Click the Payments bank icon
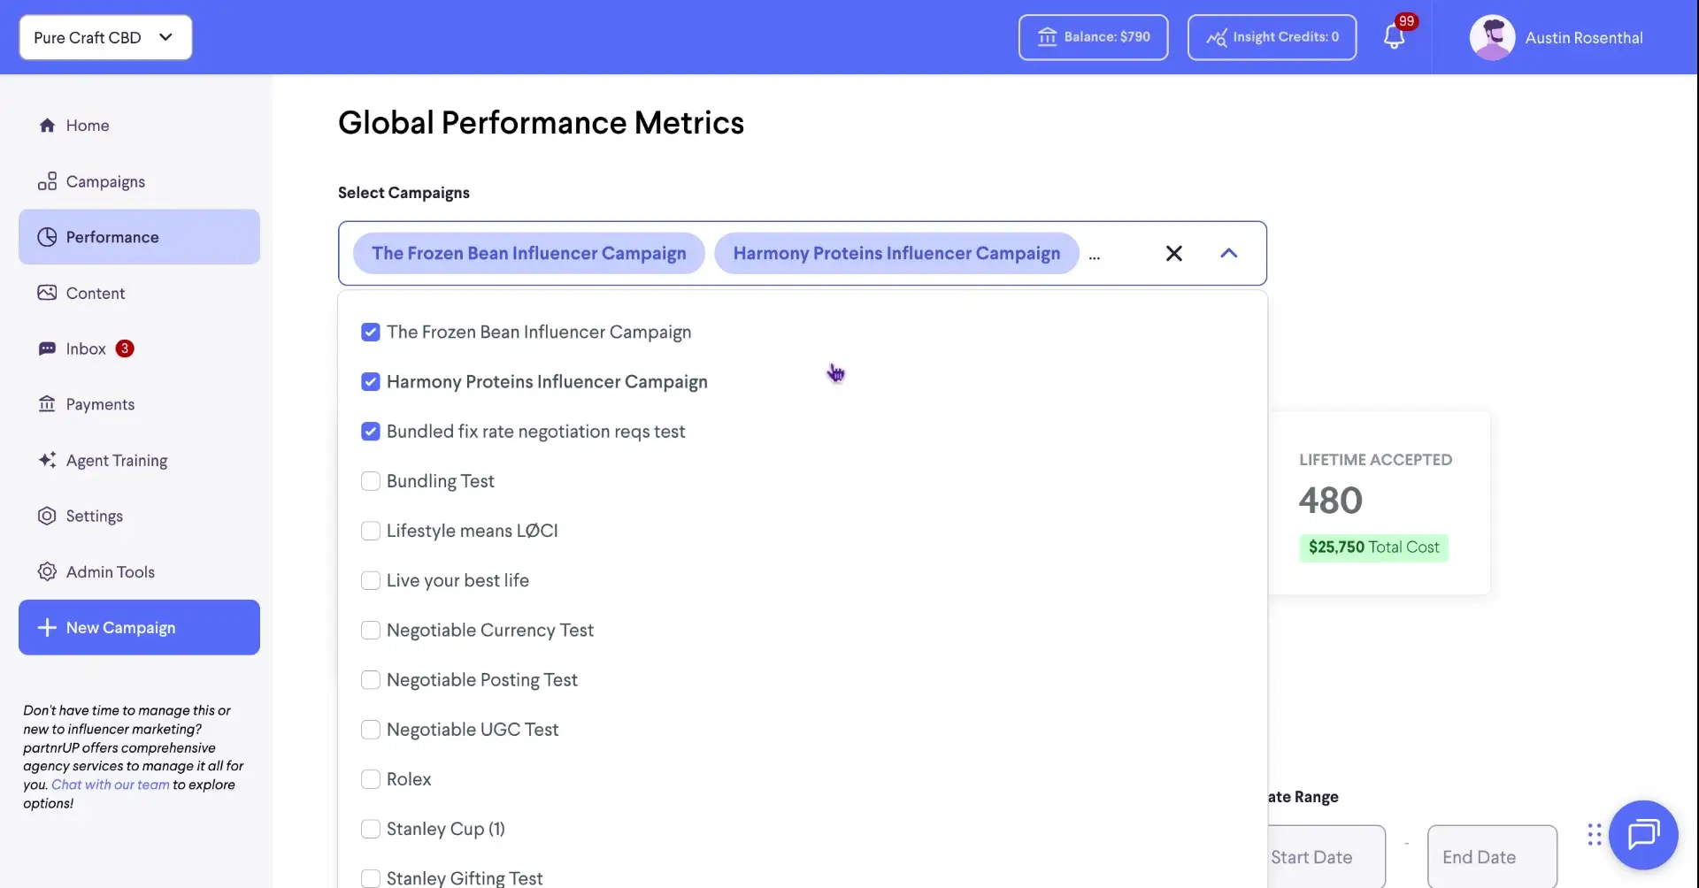 pyautogui.click(x=47, y=403)
